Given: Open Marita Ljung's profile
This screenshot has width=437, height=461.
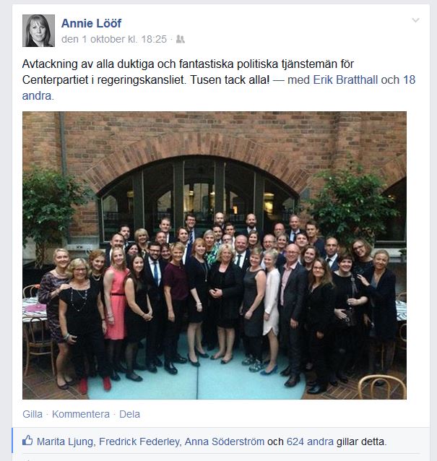Looking at the screenshot, I should (x=65, y=441).
